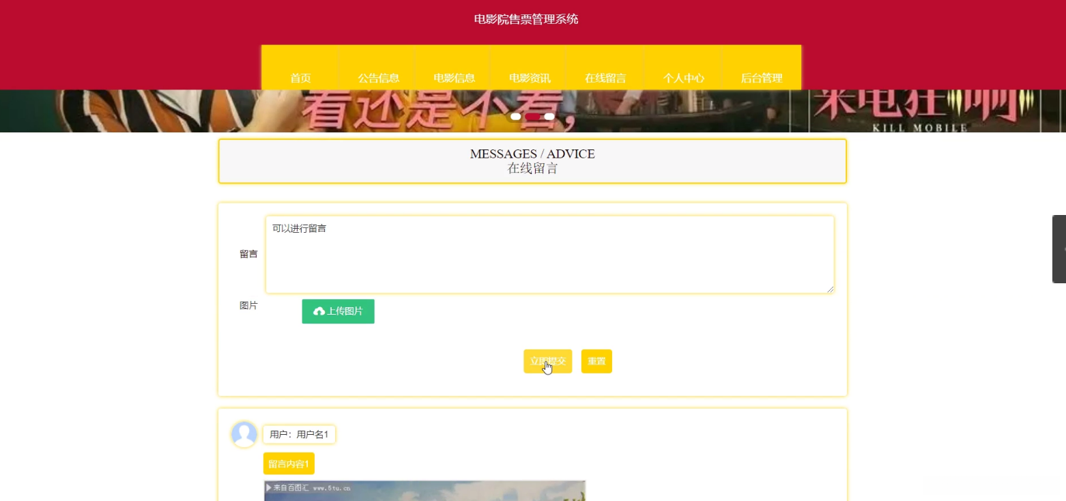Select the 电影资讯 navigation tab
This screenshot has height=501, width=1066.
tap(530, 68)
